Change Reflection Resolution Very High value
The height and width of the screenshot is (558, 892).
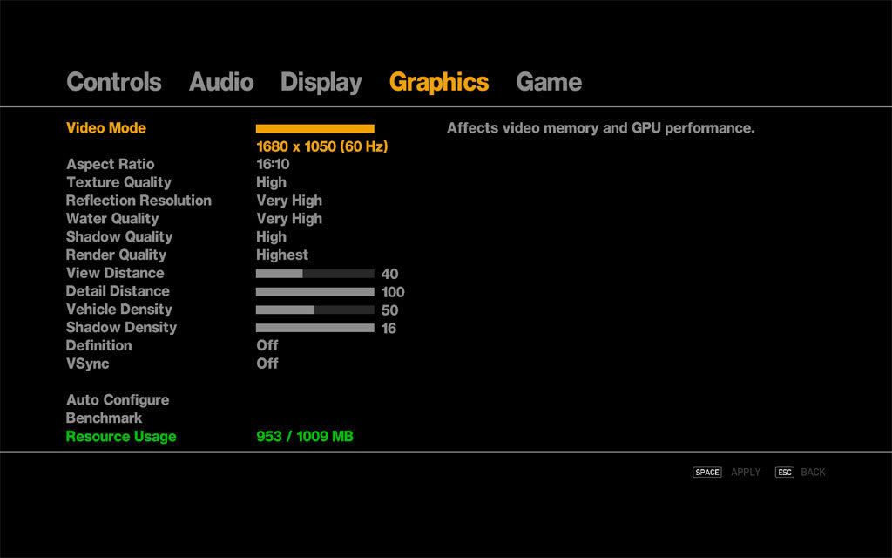288,201
